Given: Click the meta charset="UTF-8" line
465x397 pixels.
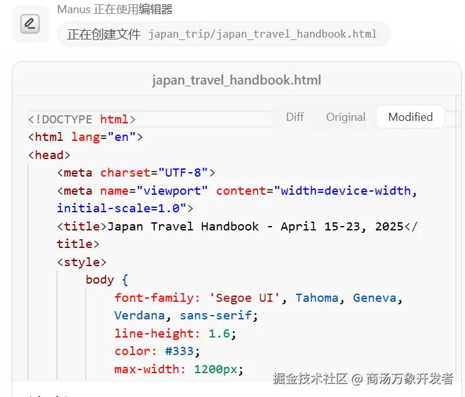Looking at the screenshot, I should click(x=136, y=173).
